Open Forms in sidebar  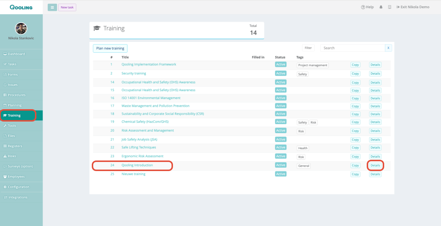click(21, 75)
